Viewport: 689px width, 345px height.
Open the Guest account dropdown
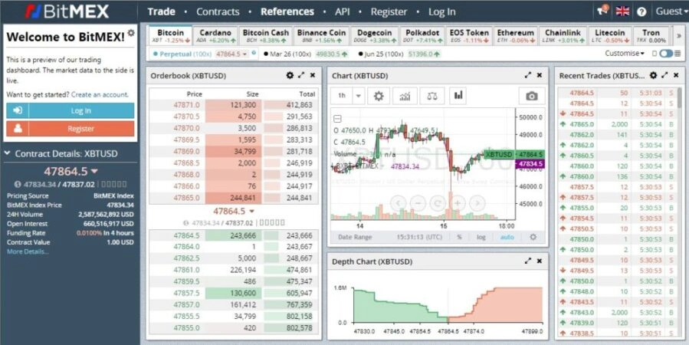671,11
